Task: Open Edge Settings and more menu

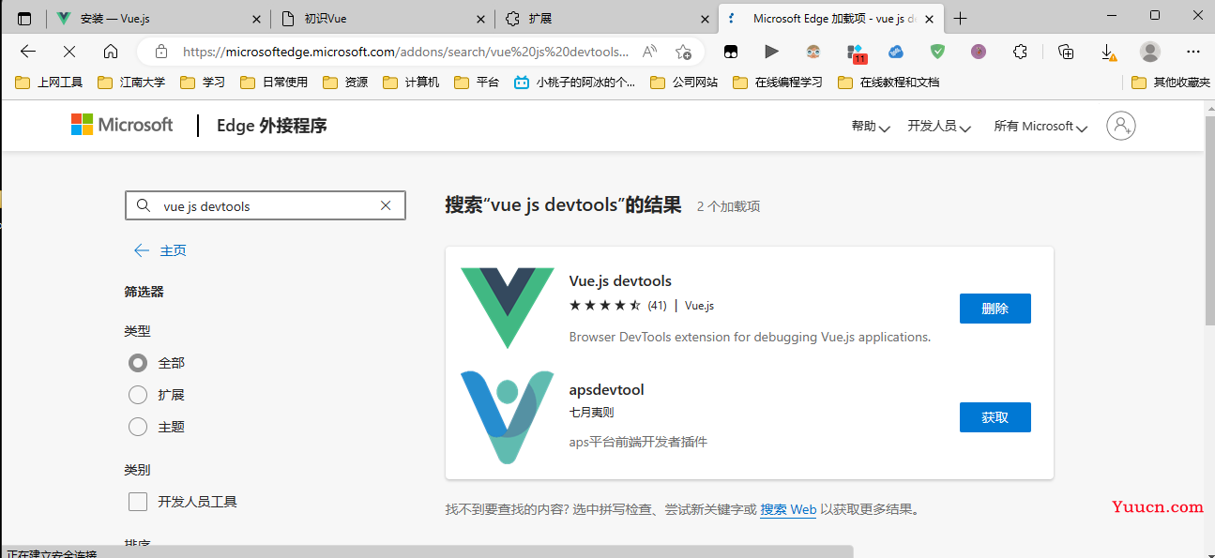Action: pyautogui.click(x=1193, y=52)
